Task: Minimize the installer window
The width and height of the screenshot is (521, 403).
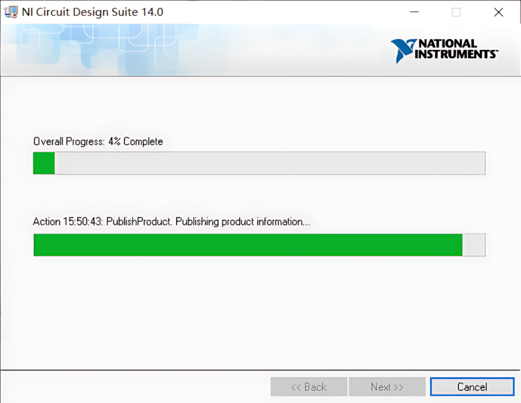Action: (414, 12)
